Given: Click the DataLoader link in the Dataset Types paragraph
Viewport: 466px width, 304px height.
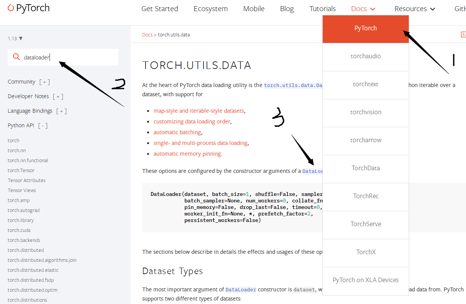Looking at the screenshot, I should click(240, 290).
